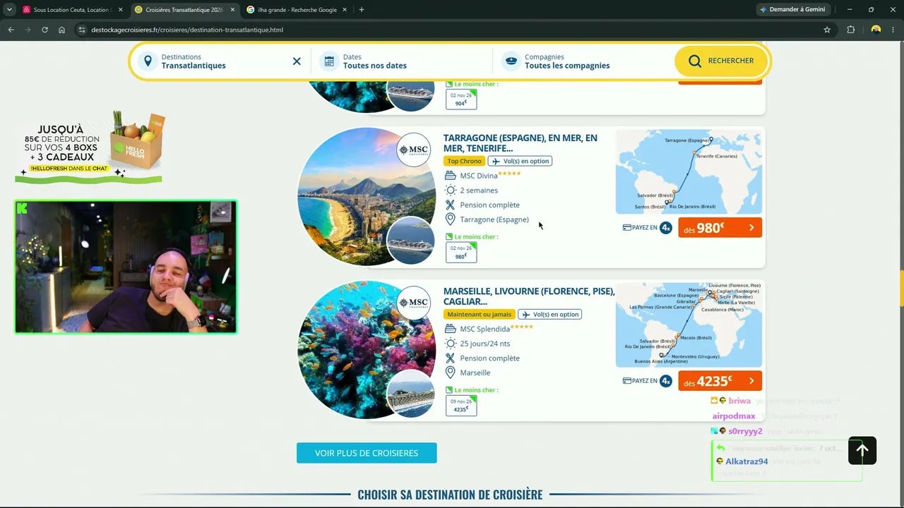This screenshot has width=904, height=508.
Task: Click the MSC logo on the Marseille cruise
Action: [x=413, y=303]
